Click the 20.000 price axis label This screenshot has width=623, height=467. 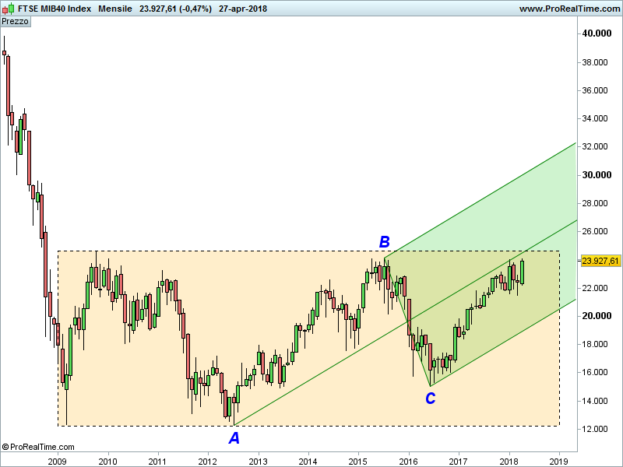(597, 316)
